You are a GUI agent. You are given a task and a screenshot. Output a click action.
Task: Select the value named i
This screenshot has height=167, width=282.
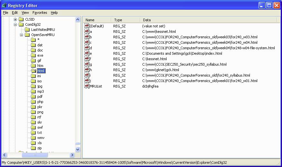[90, 75]
